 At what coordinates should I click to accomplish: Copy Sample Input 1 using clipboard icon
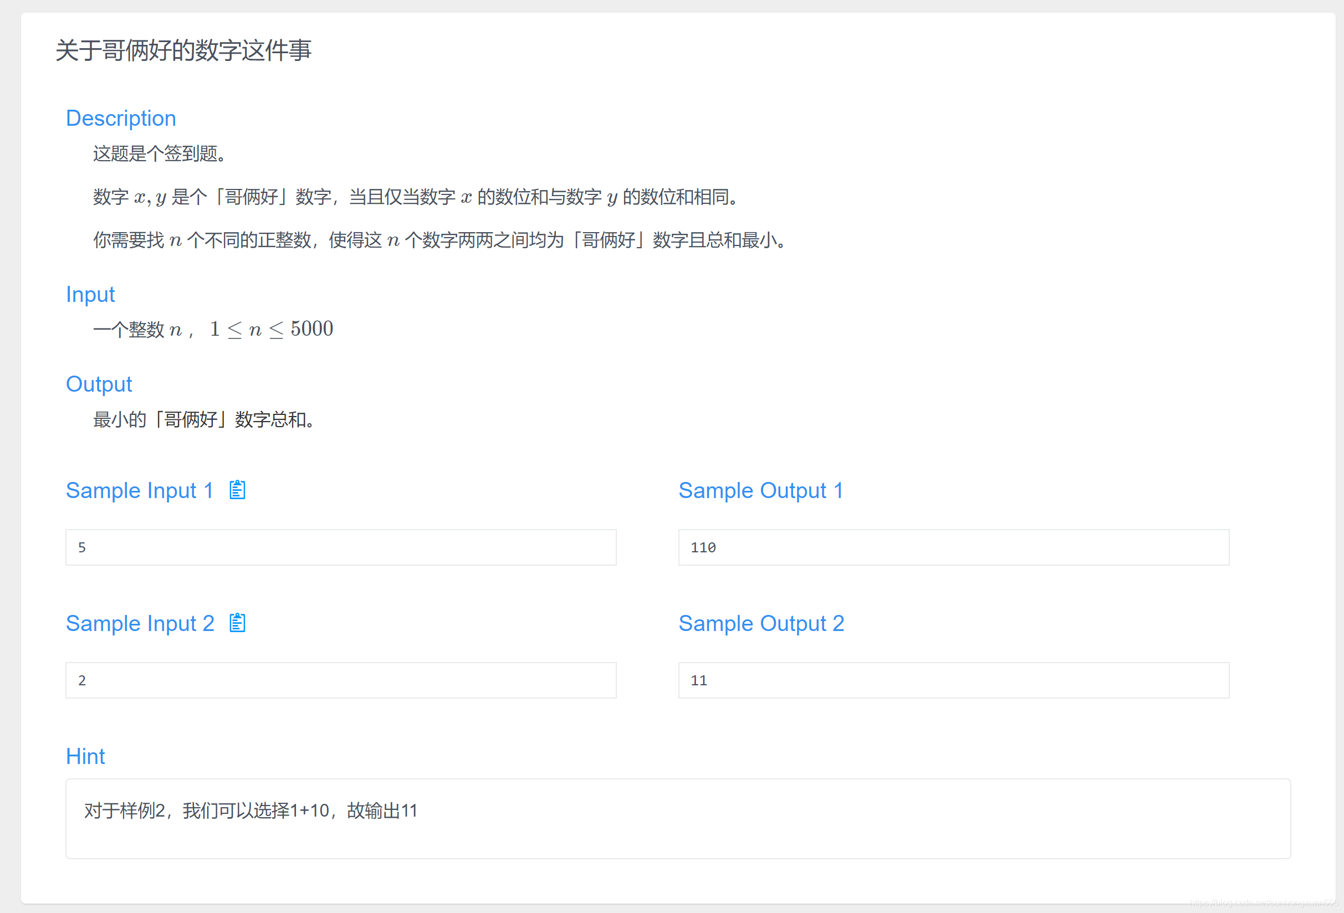point(238,490)
